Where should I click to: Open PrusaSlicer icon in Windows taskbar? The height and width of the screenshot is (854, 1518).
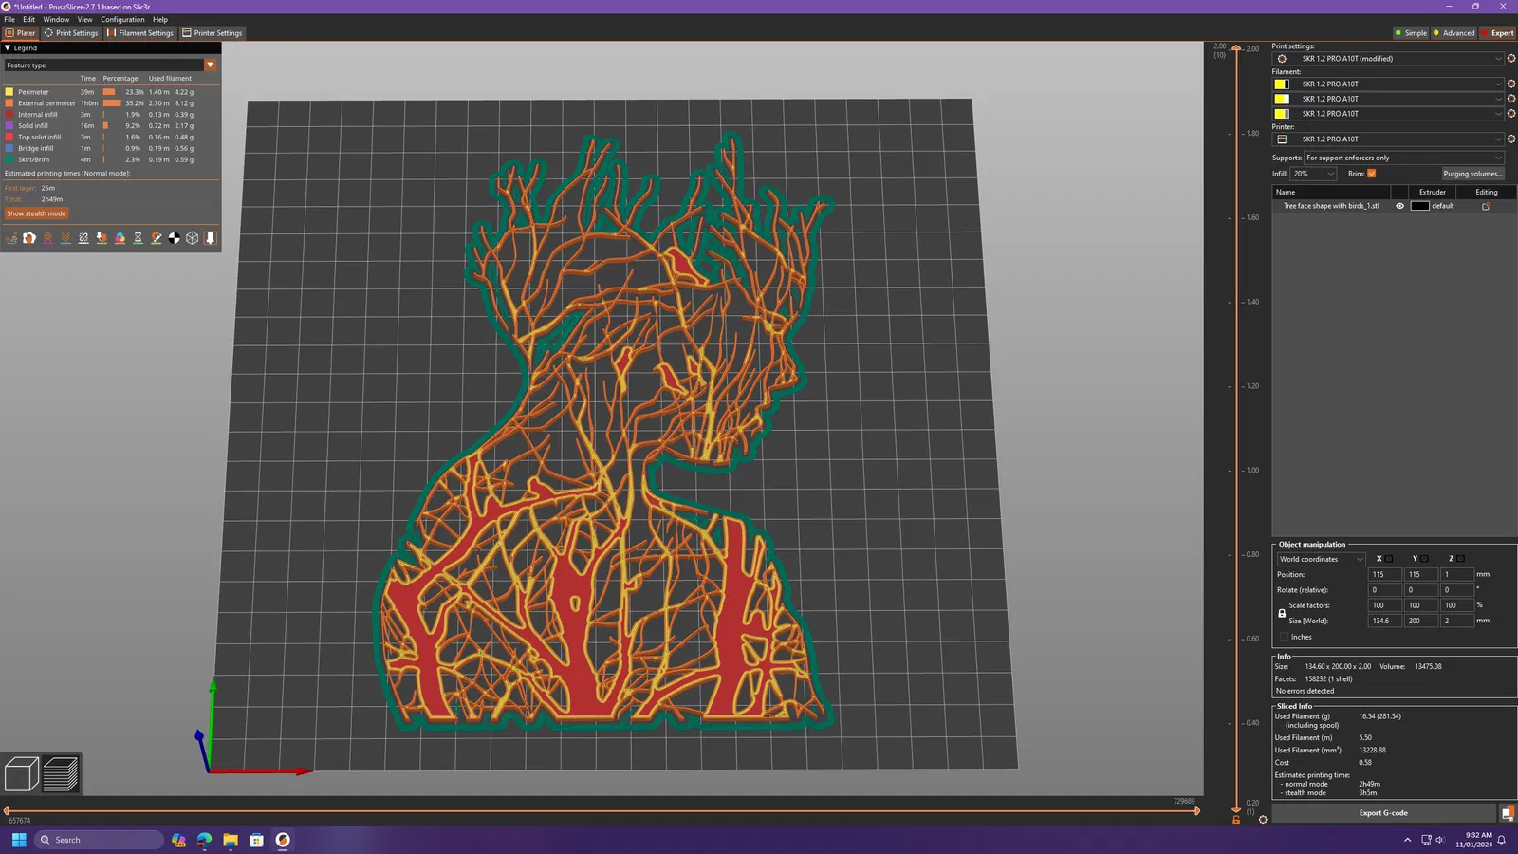pyautogui.click(x=283, y=840)
